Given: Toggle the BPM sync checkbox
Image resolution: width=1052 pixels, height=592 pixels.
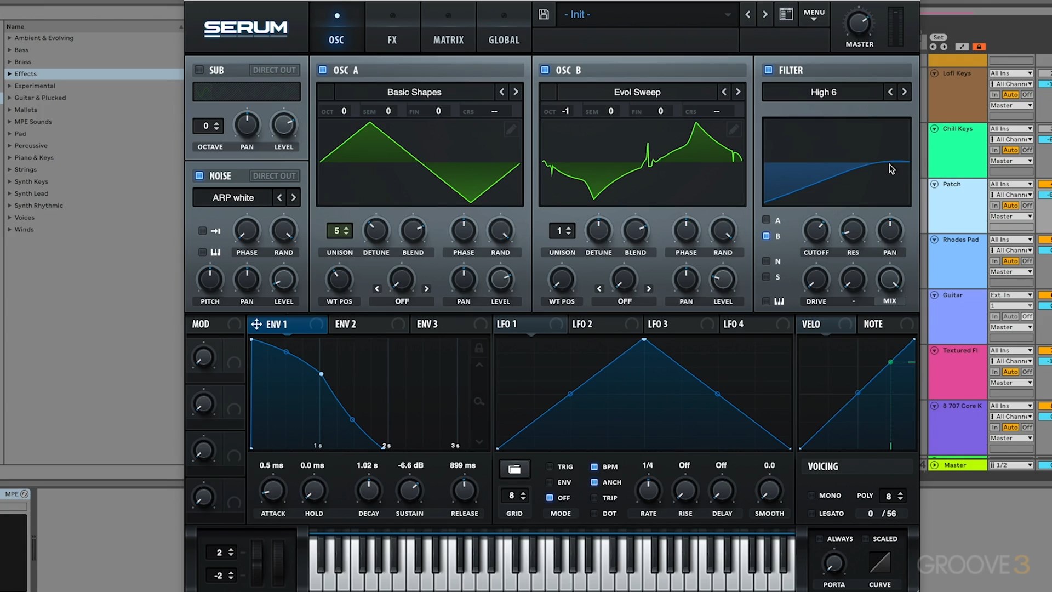Looking at the screenshot, I should coord(594,467).
